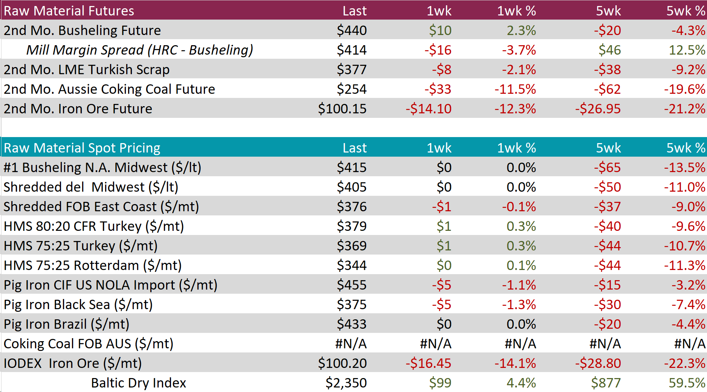Screen dimensions: 707x392
Task: Select Coking Coal FOB AUS row label
Action: click(89, 343)
